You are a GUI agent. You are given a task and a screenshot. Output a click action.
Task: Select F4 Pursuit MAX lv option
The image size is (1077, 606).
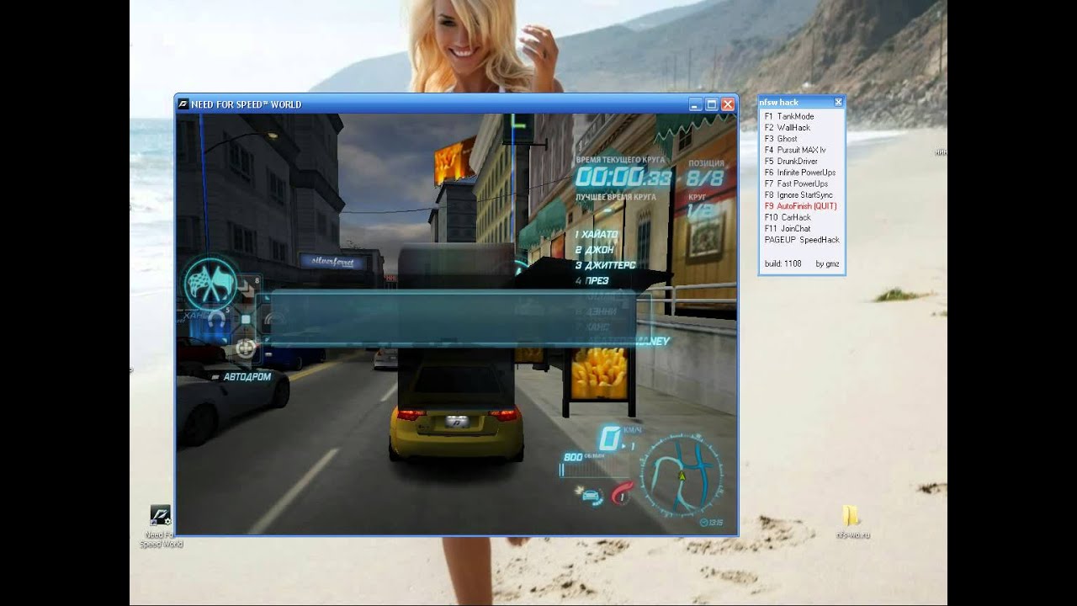pyautogui.click(x=795, y=150)
